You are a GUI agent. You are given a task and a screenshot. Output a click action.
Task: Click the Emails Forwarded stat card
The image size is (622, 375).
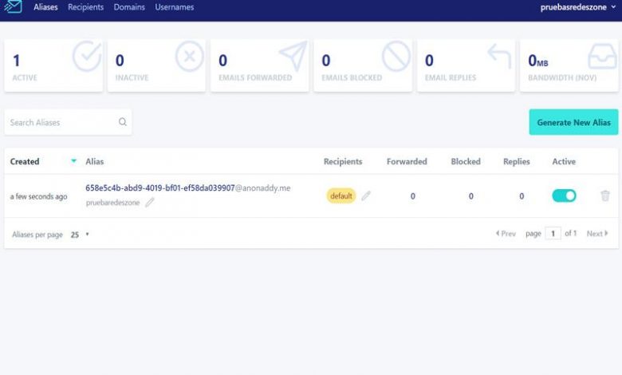coord(260,65)
